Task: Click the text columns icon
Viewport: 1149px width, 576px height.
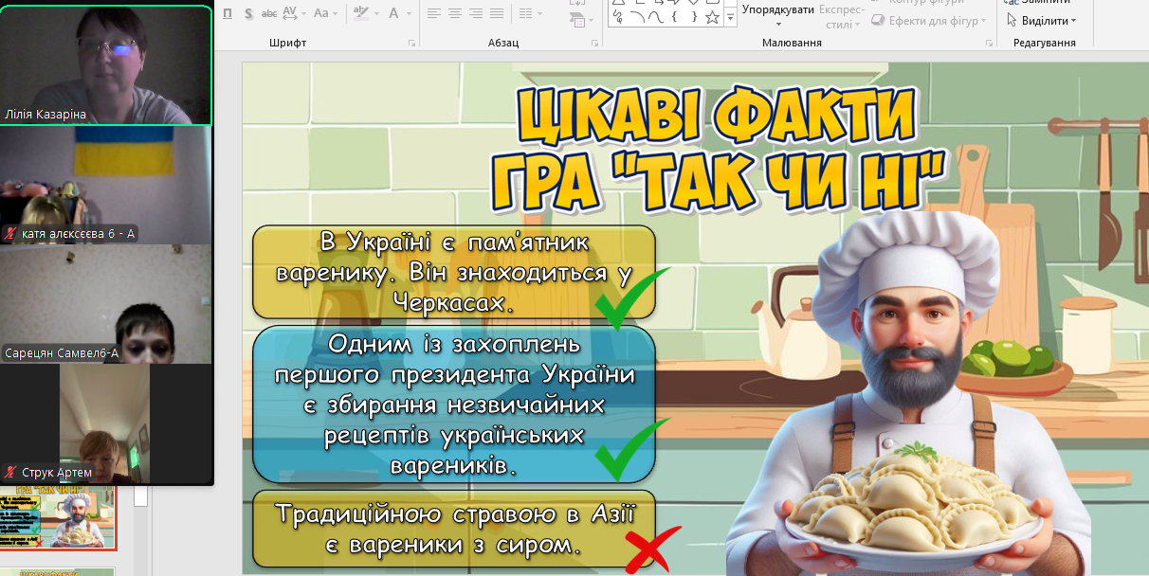Action: (526, 13)
